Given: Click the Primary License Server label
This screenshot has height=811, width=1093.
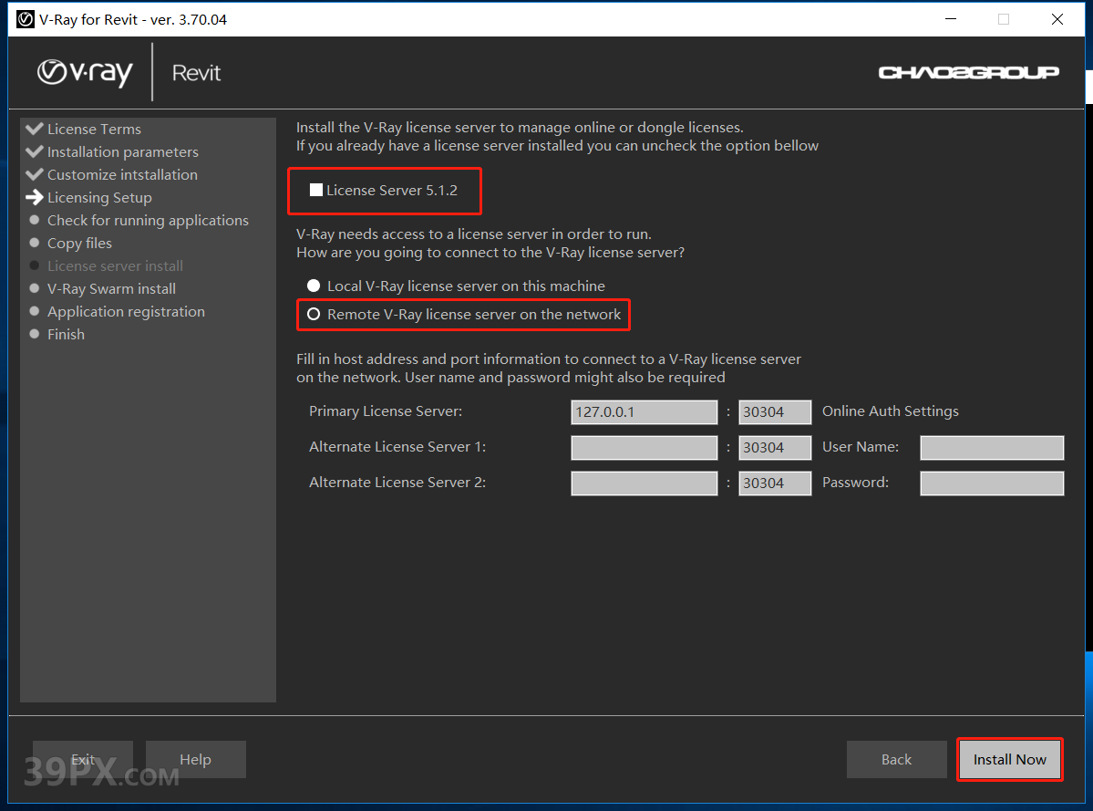Looking at the screenshot, I should pos(386,411).
